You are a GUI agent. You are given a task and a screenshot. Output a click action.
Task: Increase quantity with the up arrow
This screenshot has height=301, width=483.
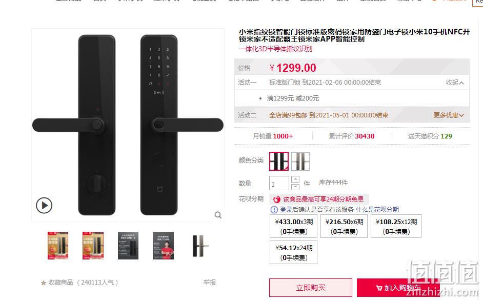[x=295, y=179]
